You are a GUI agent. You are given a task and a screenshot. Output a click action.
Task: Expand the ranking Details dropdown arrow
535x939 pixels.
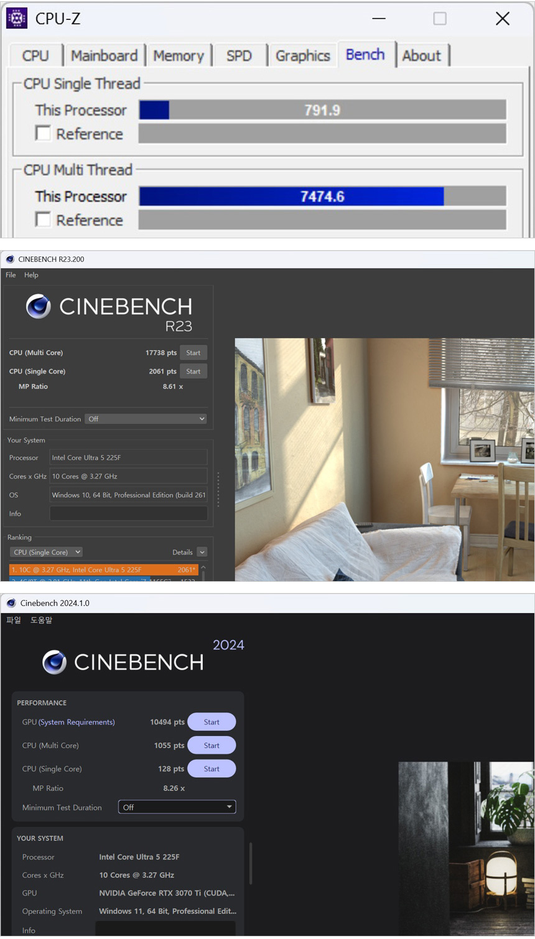202,552
